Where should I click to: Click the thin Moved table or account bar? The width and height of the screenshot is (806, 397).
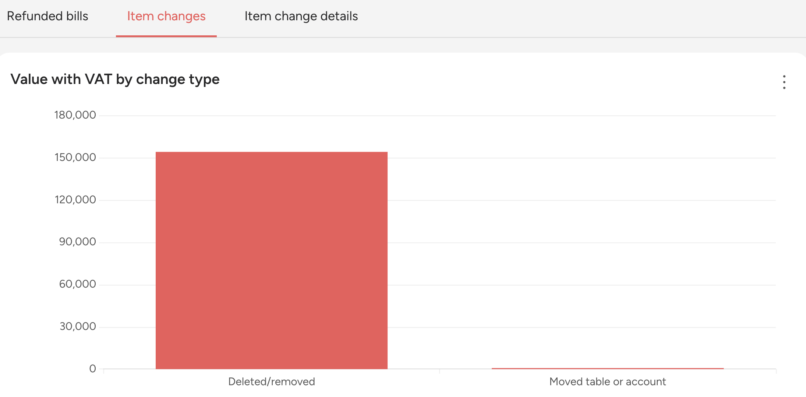pyautogui.click(x=608, y=368)
